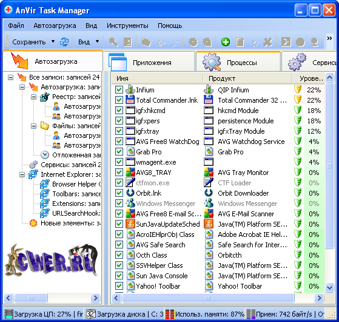Click the Orbit.lnk downloader icon
This screenshot has height=322, width=339.
(x=130, y=193)
